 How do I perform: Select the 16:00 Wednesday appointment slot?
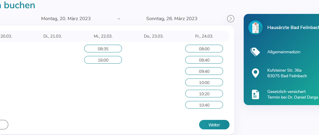(103, 60)
